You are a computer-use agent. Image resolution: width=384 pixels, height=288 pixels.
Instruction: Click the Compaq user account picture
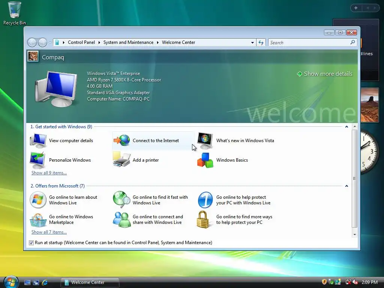point(33,56)
